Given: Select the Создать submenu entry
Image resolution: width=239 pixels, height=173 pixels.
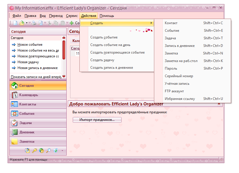Looking at the screenshot, I should [117, 23].
